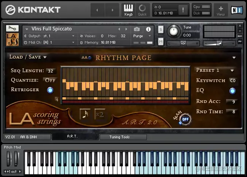This screenshot has height=177, width=247.
Task: Click the LASS instrument thumbnail icon
Action: (x=12, y=39)
